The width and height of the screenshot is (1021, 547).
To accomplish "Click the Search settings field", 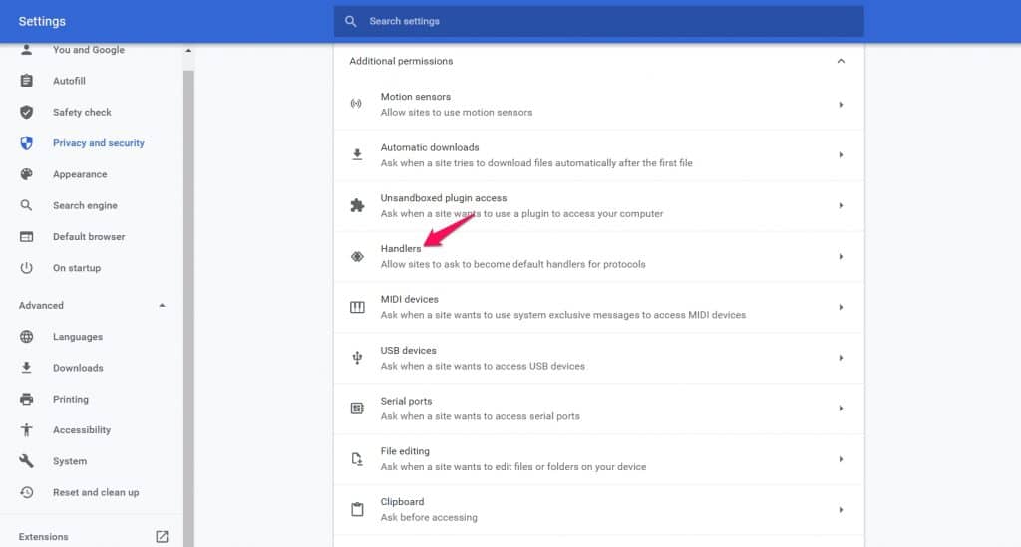I will (x=598, y=21).
